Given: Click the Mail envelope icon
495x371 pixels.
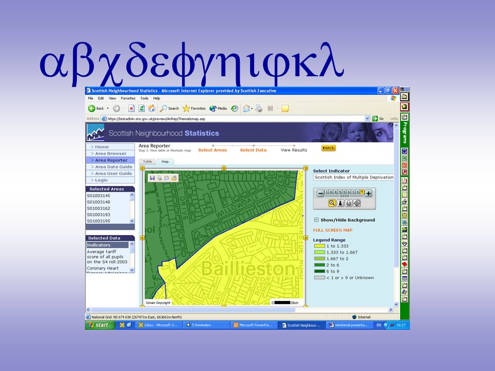Looking at the screenshot, I should [x=246, y=109].
